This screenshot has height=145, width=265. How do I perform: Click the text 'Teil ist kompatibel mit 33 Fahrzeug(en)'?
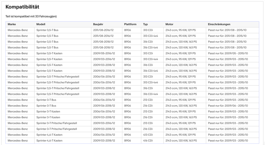31,16
